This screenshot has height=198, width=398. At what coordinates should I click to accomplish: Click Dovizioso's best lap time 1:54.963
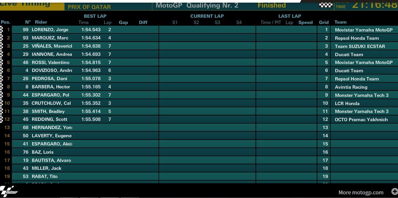click(x=91, y=71)
